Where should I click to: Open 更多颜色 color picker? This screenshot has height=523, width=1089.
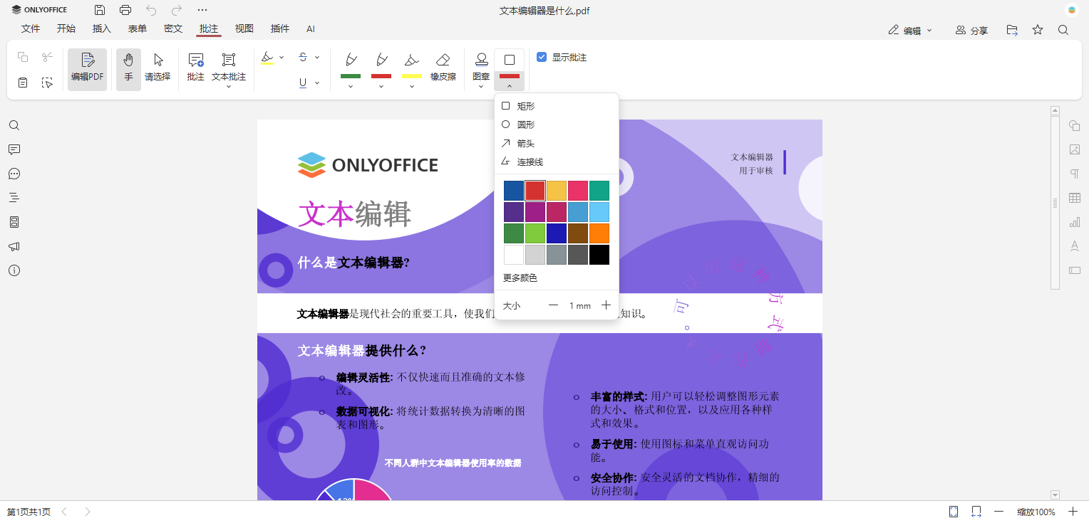click(520, 278)
